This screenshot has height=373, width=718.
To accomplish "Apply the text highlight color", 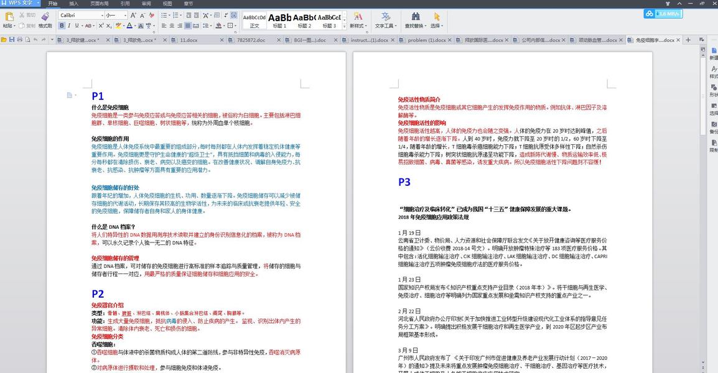I will coord(119,25).
